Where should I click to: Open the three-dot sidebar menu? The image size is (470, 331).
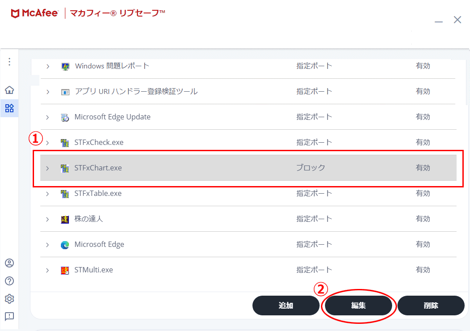tap(9, 62)
